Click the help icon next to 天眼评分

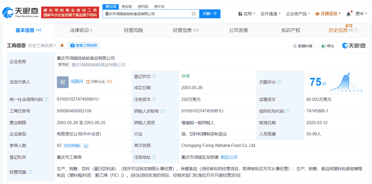(279, 82)
